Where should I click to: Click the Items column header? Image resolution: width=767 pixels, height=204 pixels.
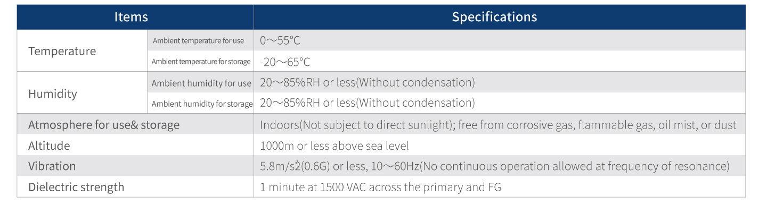point(131,17)
